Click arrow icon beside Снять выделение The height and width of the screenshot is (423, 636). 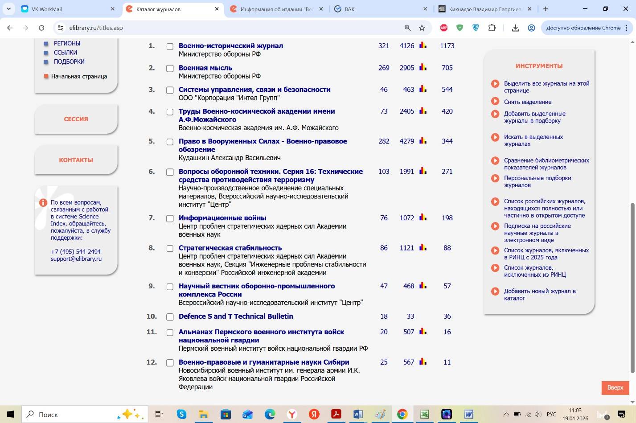pos(495,102)
